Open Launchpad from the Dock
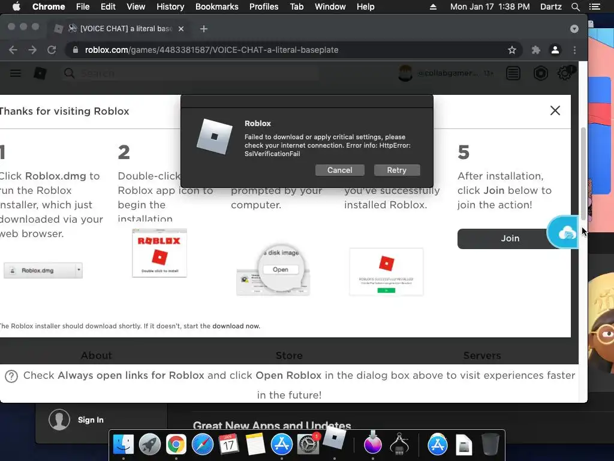This screenshot has height=461, width=614. [149, 445]
